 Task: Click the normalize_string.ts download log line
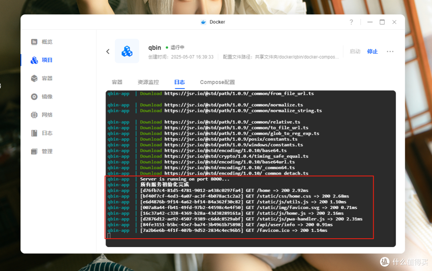231,111
